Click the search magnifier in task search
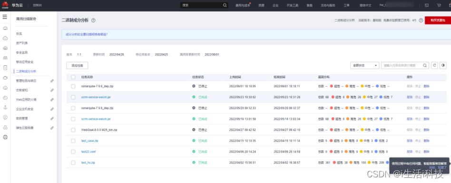 tap(425, 65)
